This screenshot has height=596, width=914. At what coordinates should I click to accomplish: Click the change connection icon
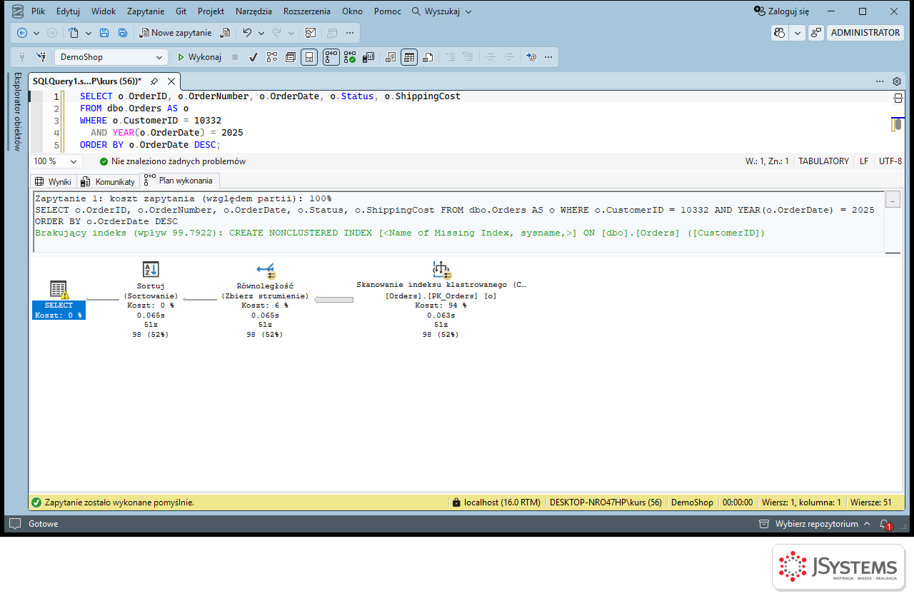point(41,57)
